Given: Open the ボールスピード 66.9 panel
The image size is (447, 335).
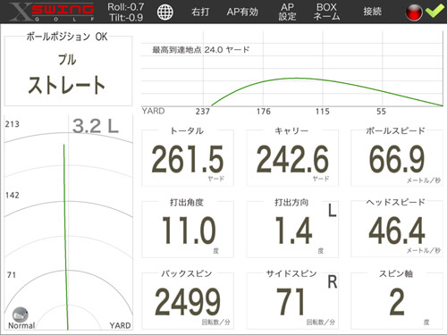Looking at the screenshot, I should click(x=397, y=157).
